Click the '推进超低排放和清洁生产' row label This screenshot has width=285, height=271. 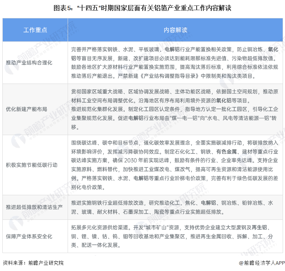pyautogui.click(x=34, y=207)
